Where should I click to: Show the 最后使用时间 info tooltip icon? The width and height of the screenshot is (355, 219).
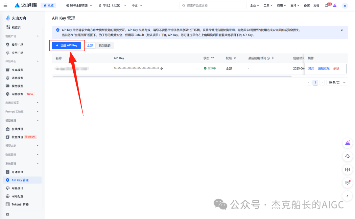(268, 58)
